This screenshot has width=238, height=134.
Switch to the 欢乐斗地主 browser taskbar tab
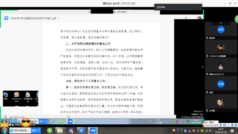[20, 131]
